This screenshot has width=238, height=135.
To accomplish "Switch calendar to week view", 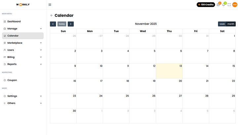I will pyautogui.click(x=222, y=24).
